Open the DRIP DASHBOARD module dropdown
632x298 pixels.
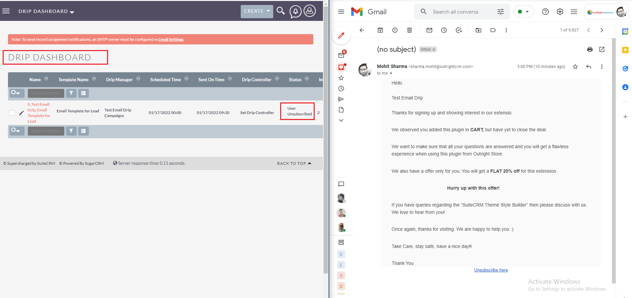46,12
